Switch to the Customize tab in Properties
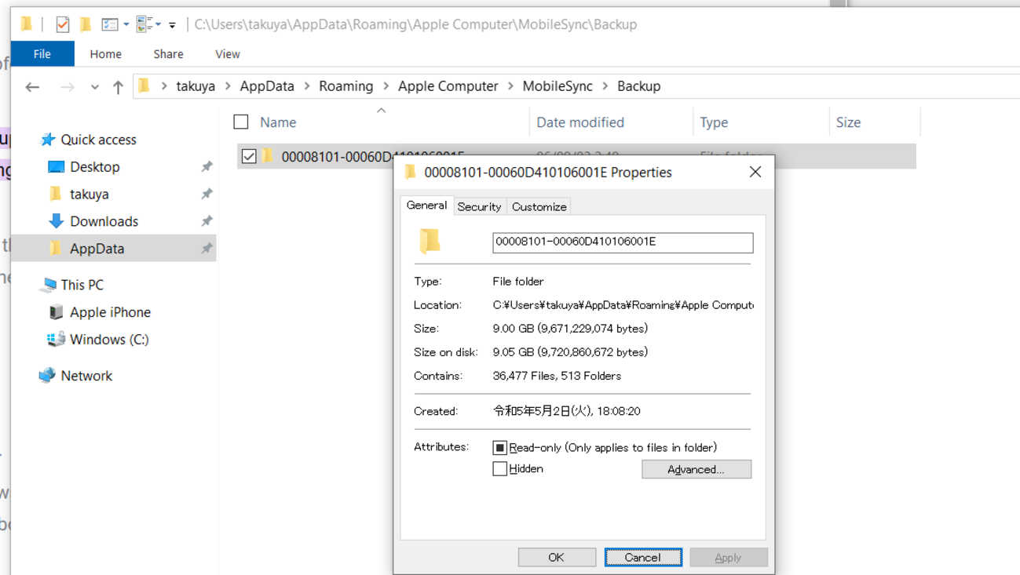 tap(539, 207)
